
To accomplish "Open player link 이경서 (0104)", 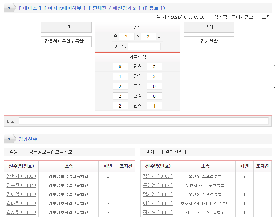I will [x=158, y=204].
